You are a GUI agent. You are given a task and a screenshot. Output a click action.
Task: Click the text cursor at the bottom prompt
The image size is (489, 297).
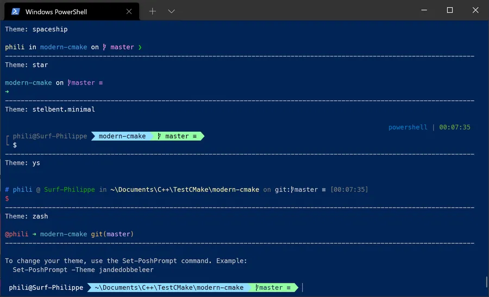(x=302, y=288)
